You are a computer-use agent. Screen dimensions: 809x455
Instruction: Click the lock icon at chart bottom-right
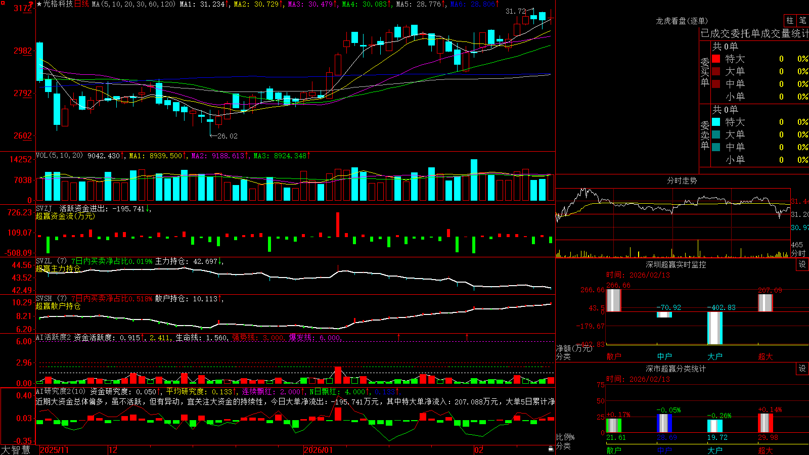(x=551, y=448)
